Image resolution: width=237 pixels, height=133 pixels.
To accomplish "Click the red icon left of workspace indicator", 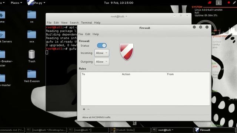I will coord(210,3).
